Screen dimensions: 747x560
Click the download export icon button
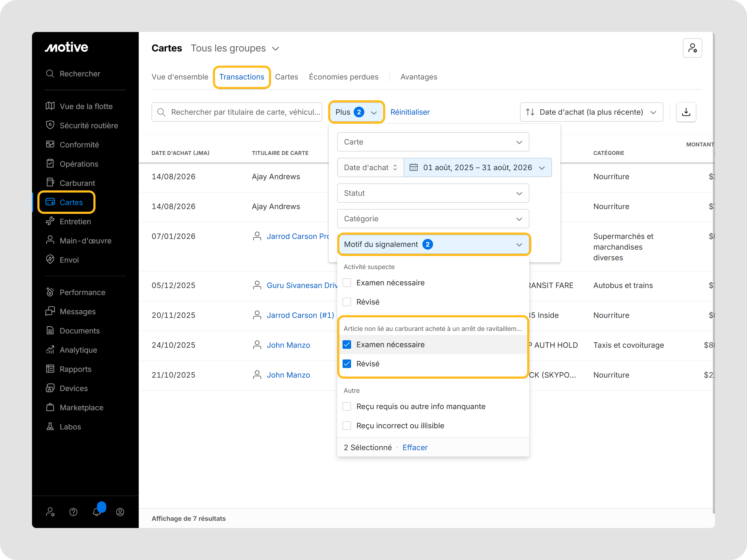(686, 112)
